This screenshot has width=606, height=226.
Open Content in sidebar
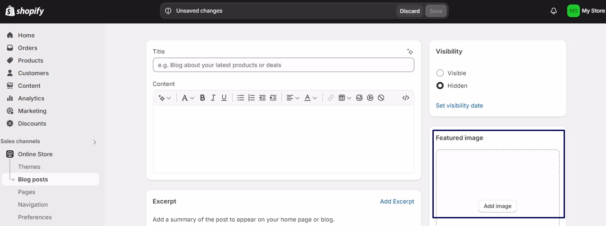29,86
